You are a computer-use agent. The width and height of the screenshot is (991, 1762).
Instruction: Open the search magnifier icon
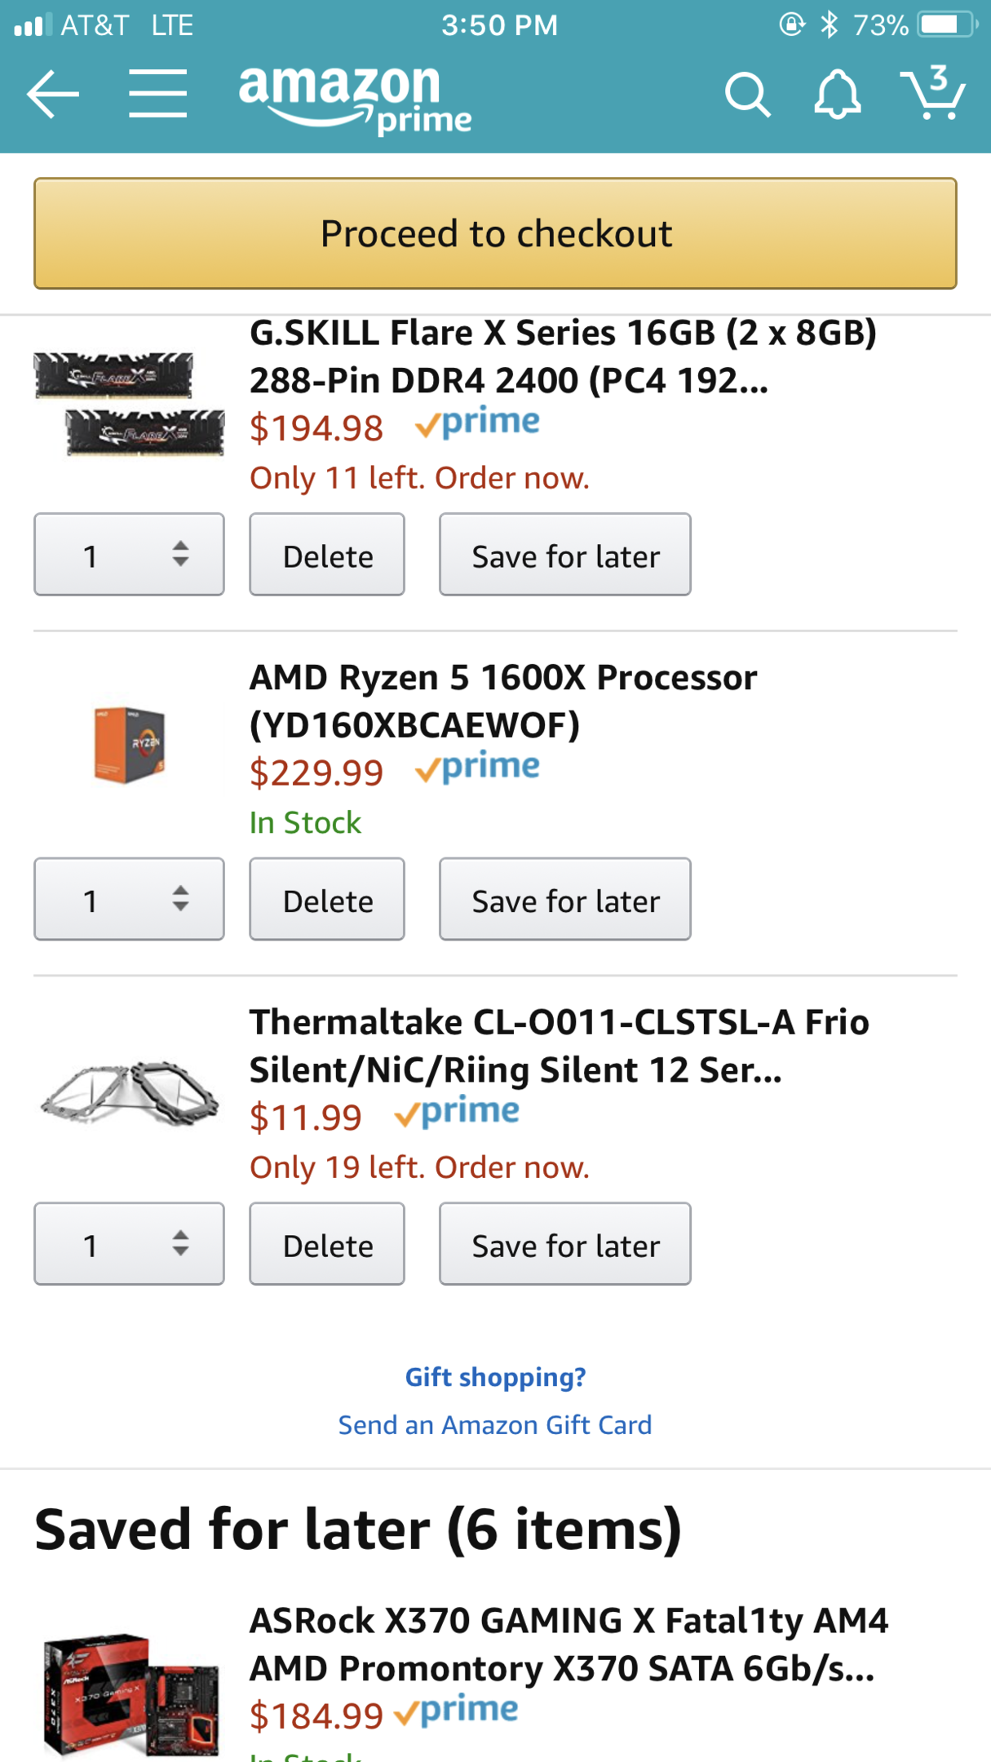(x=747, y=95)
